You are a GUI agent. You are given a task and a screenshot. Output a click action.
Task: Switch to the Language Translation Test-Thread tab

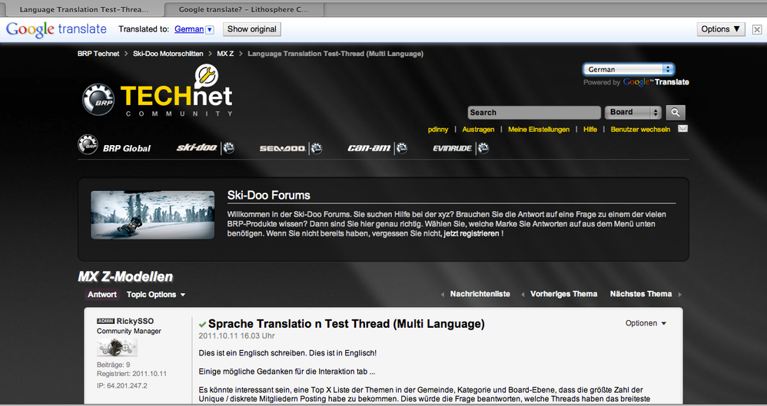click(x=82, y=9)
